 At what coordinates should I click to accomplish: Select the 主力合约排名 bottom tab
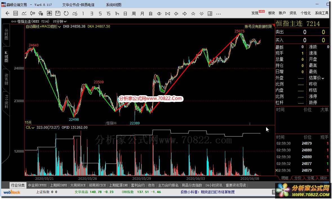(168, 185)
